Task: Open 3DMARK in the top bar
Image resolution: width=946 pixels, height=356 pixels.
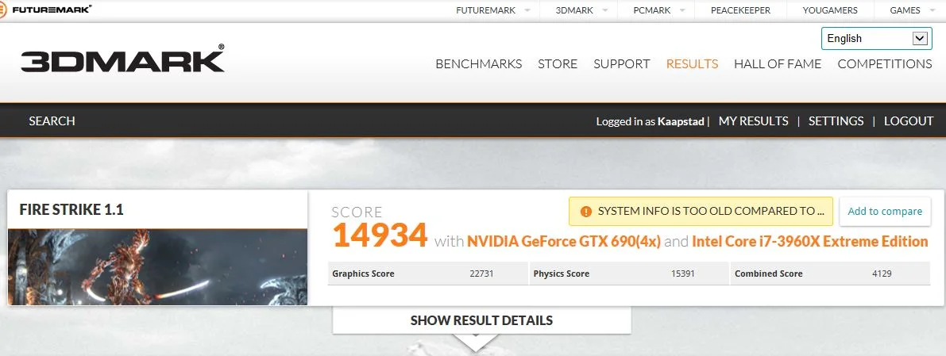Action: [574, 10]
